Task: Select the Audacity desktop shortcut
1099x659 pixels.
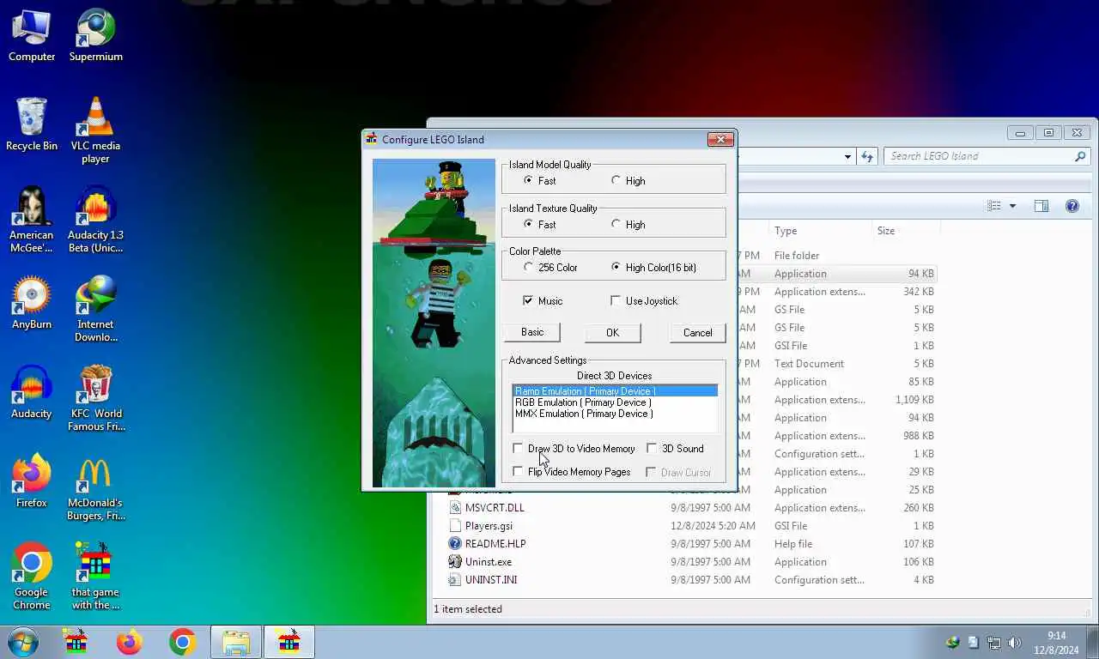Action: [32, 393]
